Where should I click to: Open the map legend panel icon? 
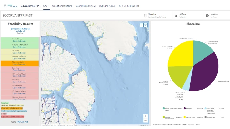[142, 25]
